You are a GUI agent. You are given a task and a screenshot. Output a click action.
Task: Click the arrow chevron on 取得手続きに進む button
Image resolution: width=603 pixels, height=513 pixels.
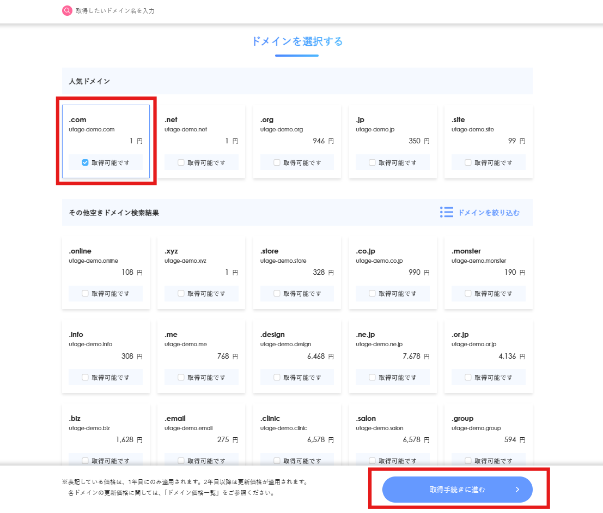click(x=517, y=490)
